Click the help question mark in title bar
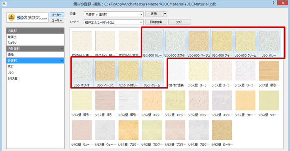Viewport: 290px width, 151px height. pos(273,3)
